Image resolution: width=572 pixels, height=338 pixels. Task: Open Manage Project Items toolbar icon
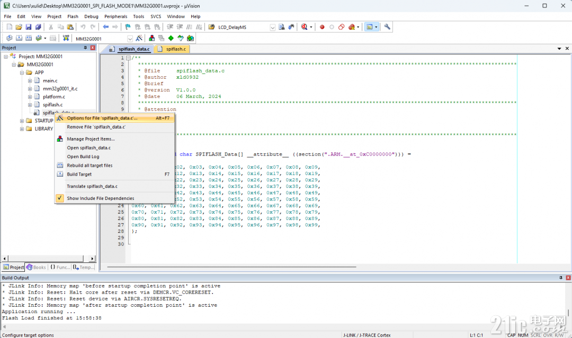point(152,38)
